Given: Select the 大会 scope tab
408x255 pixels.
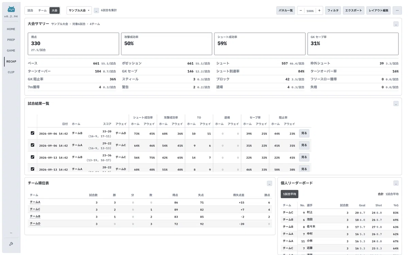Looking at the screenshot, I should pyautogui.click(x=54, y=11).
